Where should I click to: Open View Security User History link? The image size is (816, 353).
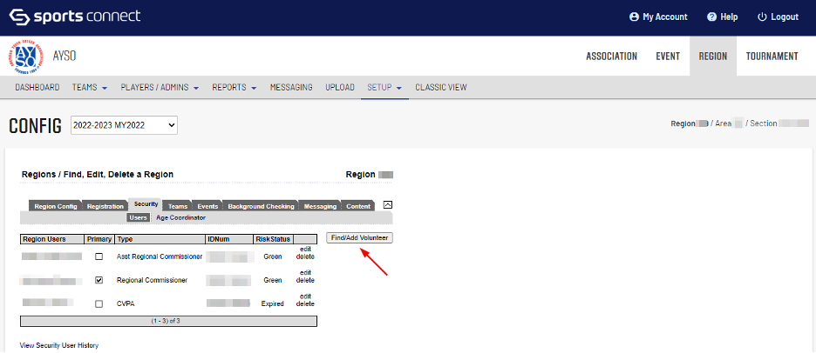[x=59, y=345]
